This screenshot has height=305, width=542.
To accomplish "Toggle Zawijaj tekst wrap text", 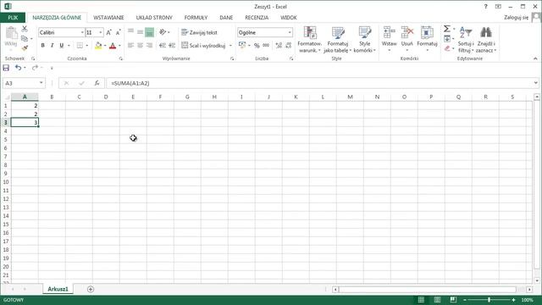I will coord(200,32).
